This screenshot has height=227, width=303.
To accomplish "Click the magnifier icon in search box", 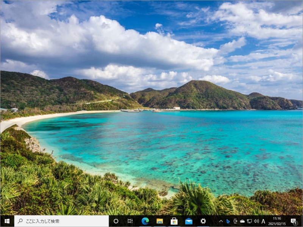I will pyautogui.click(x=20, y=221).
